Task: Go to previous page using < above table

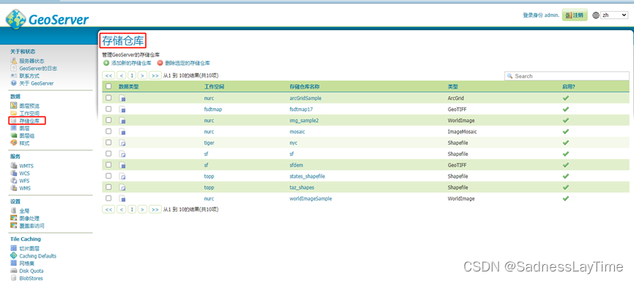Action: coord(121,75)
